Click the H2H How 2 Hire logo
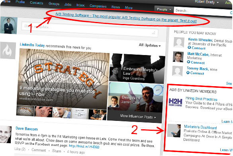The image size is (233, 156). pos(176,102)
